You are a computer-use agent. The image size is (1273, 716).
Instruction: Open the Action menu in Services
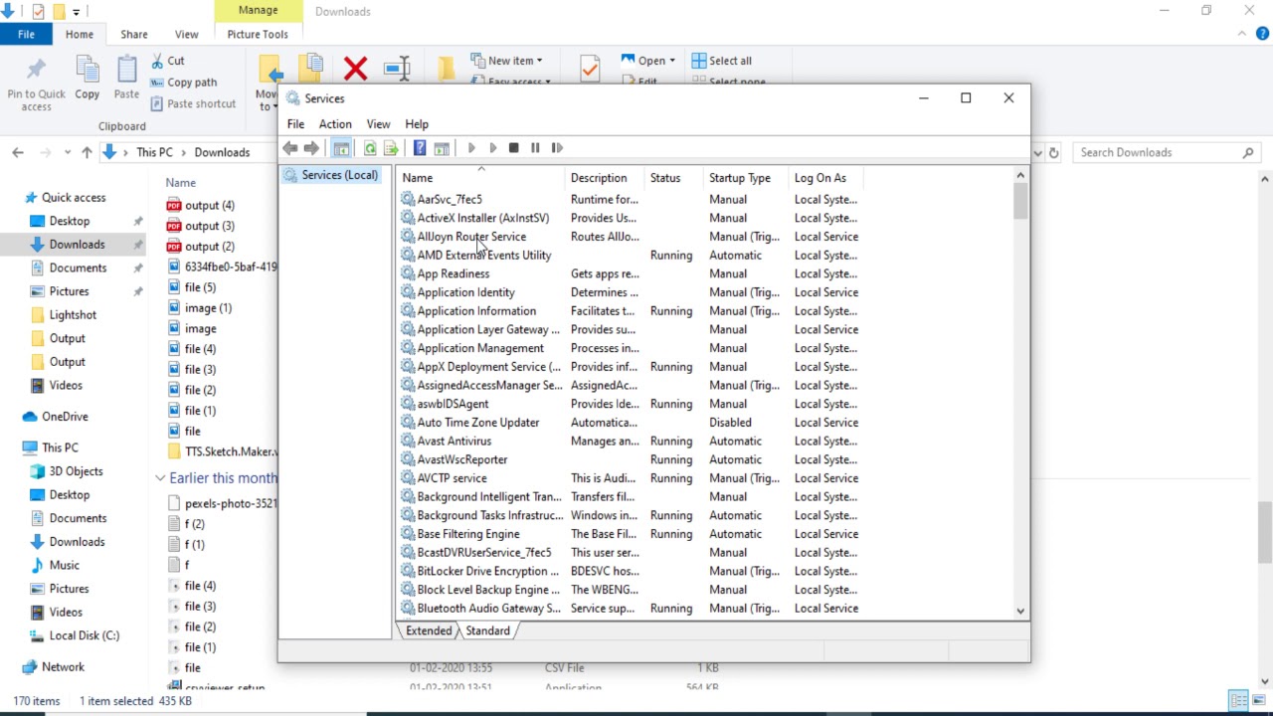[335, 124]
